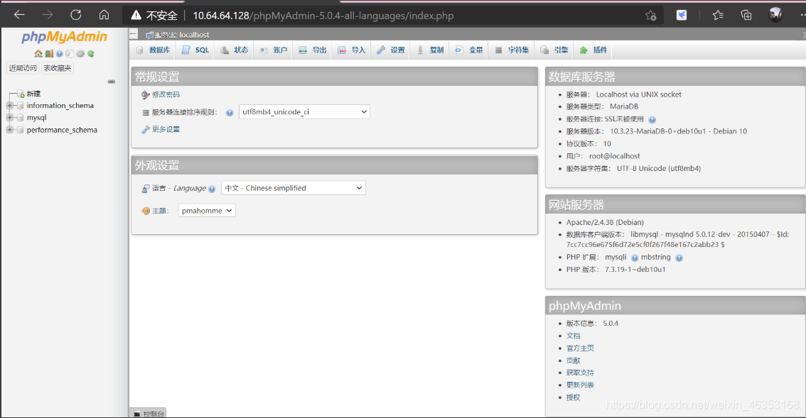Click 新建 to create a database
Viewport: 806px width, 418px height.
[x=33, y=94]
